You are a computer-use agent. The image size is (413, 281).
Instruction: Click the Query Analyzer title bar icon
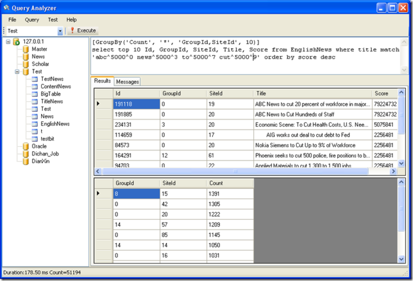6,8
